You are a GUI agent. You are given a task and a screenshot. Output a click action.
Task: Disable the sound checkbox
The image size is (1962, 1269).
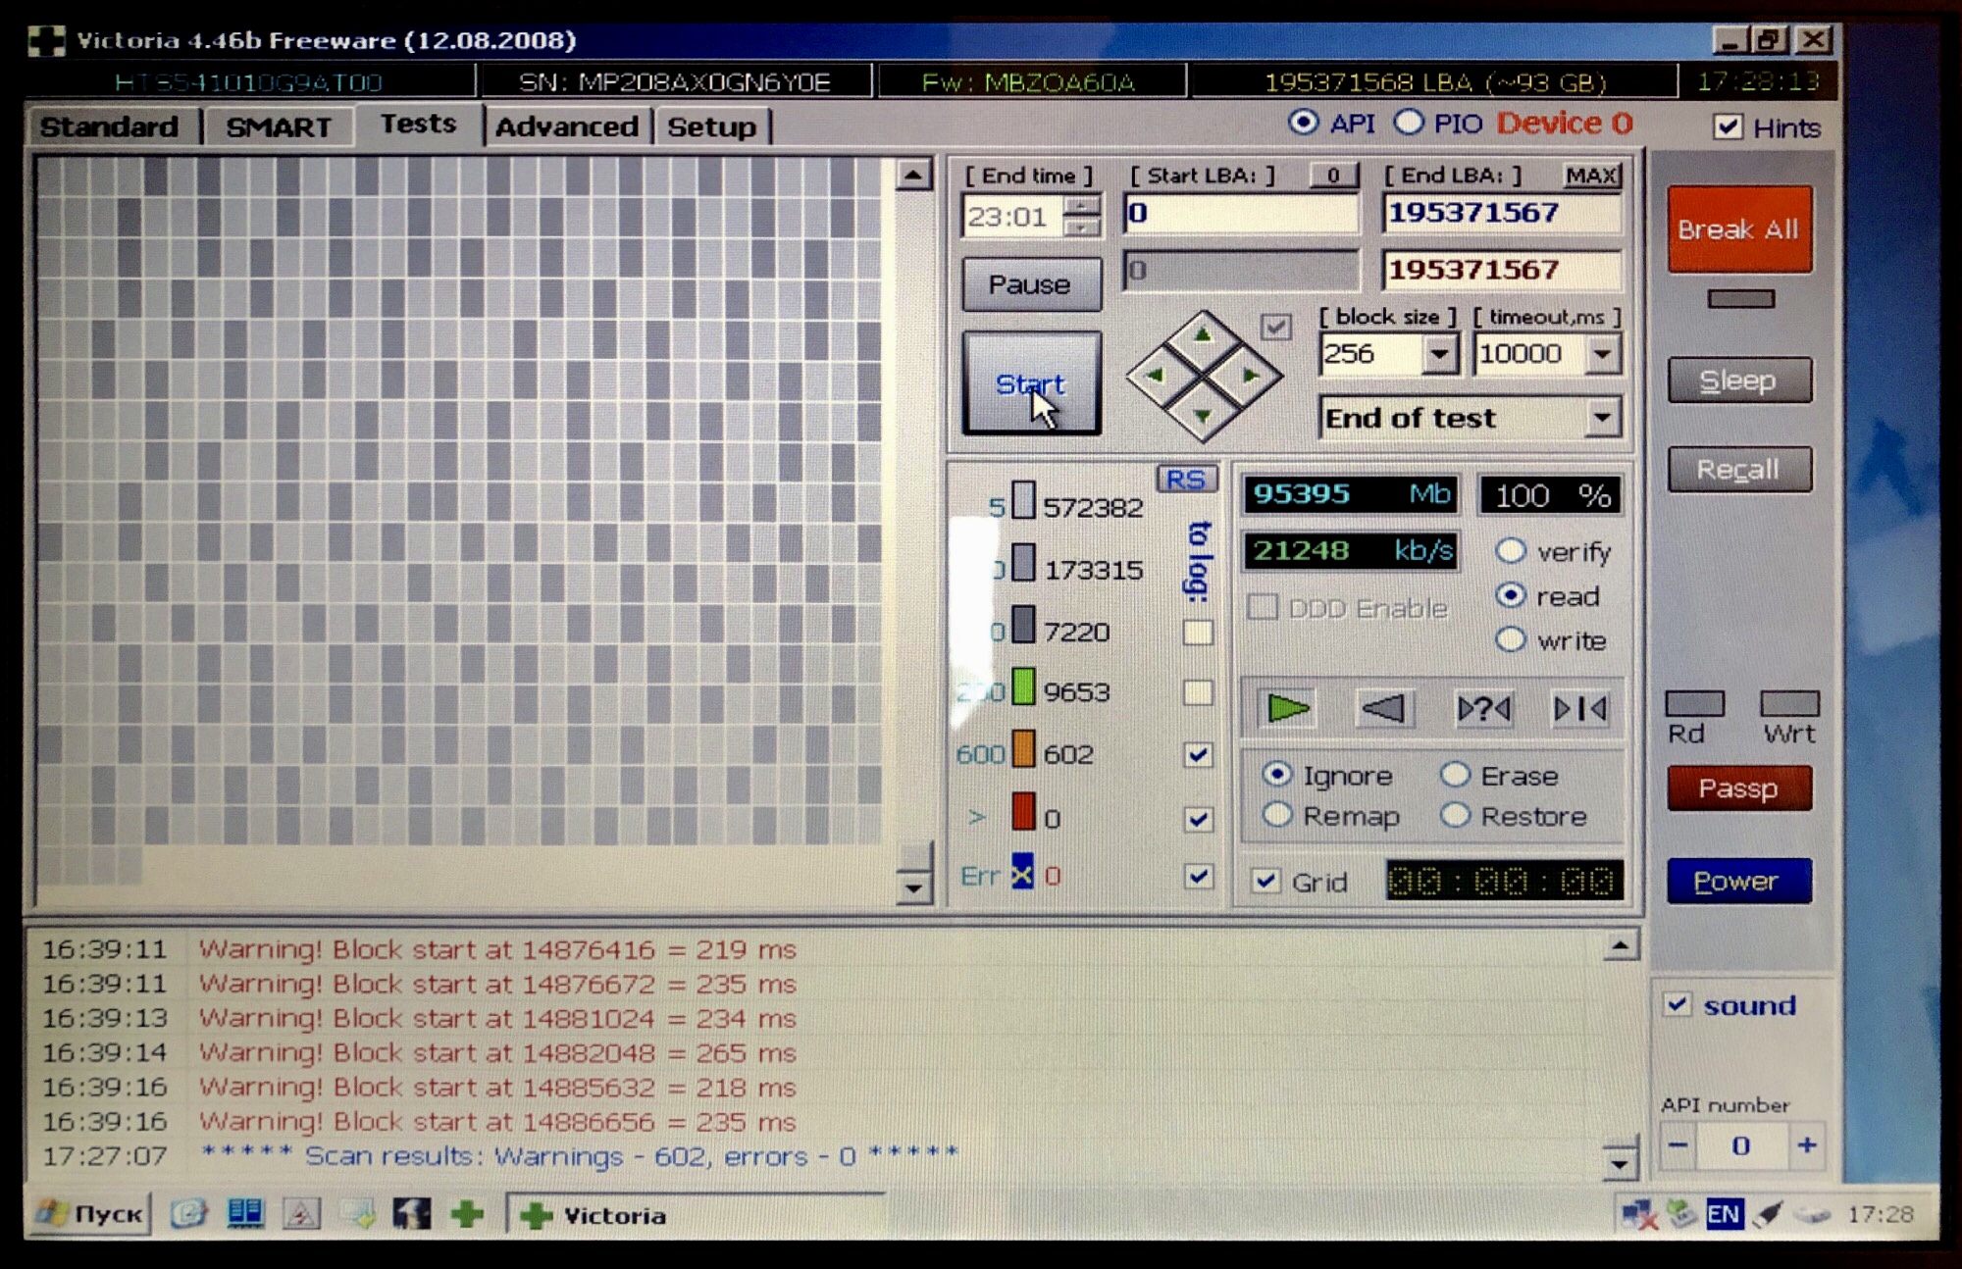(x=1677, y=1004)
